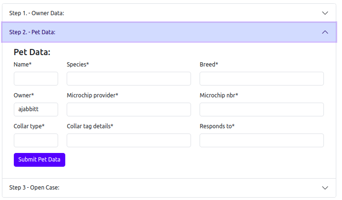The height and width of the screenshot is (200, 342).
Task: Click into the Collar tag details field
Action: tap(129, 141)
